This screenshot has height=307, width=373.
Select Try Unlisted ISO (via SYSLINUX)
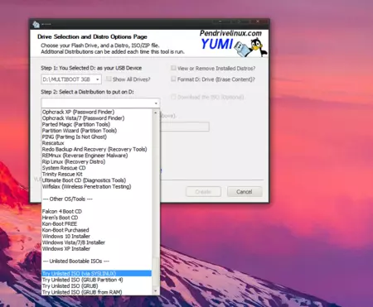tap(96, 273)
